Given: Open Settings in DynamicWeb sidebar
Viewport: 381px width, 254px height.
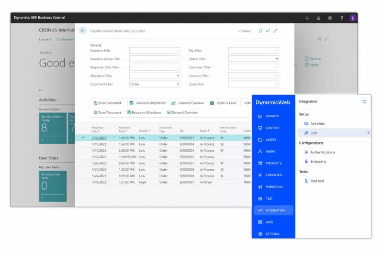Looking at the screenshot, I should click(x=274, y=233).
